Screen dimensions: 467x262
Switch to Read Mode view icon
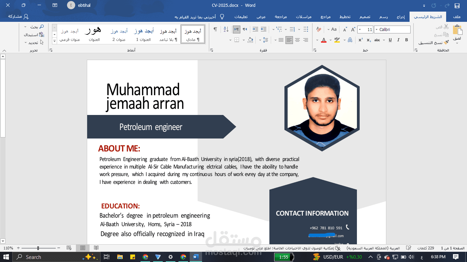tap(96, 248)
